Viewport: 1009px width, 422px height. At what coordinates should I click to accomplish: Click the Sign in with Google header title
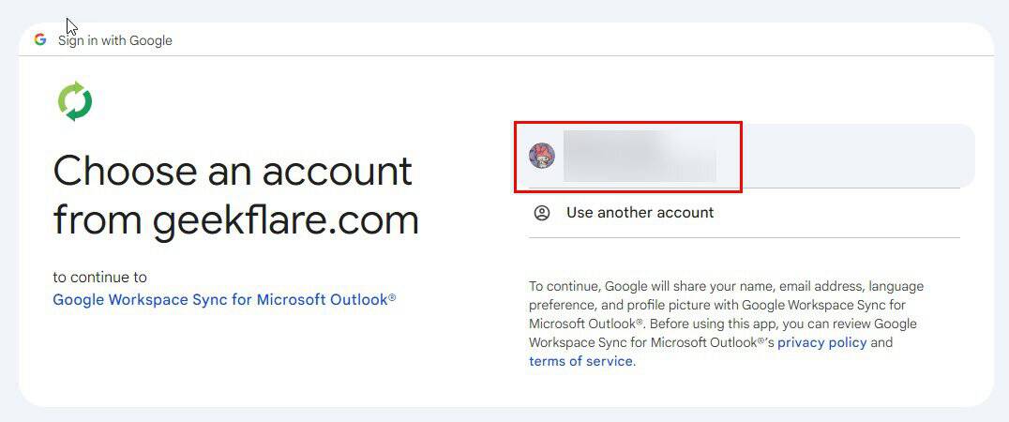coord(115,40)
